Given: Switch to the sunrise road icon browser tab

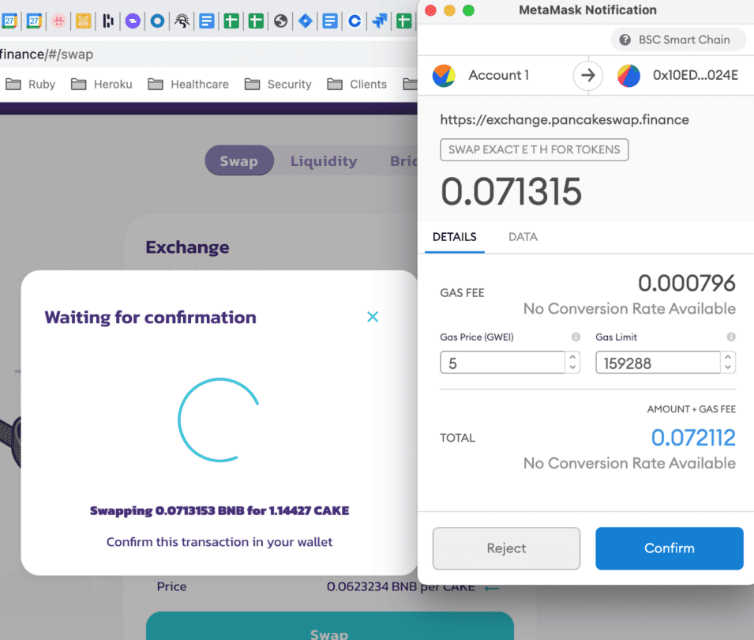Looking at the screenshot, I should [182, 21].
